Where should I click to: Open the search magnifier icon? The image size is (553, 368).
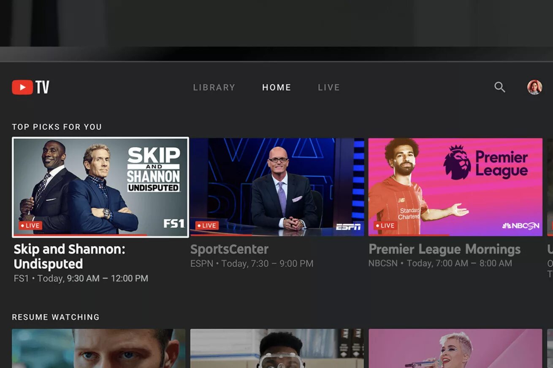coord(500,87)
